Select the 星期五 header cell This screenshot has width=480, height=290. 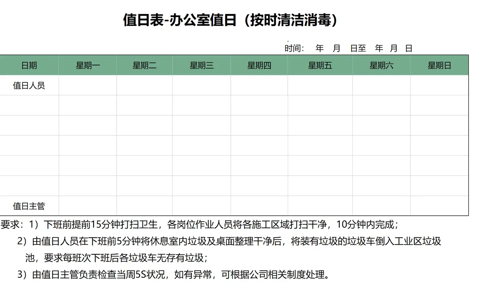pyautogui.click(x=320, y=65)
